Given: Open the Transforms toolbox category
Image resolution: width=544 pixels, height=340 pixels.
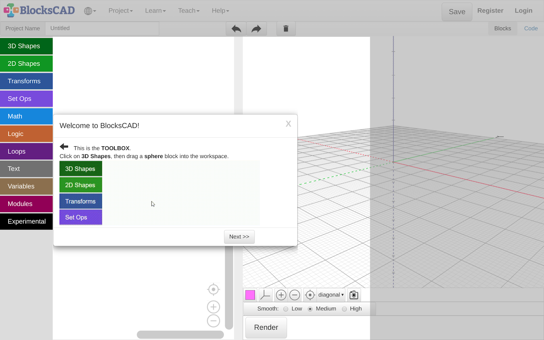Looking at the screenshot, I should coord(27,81).
